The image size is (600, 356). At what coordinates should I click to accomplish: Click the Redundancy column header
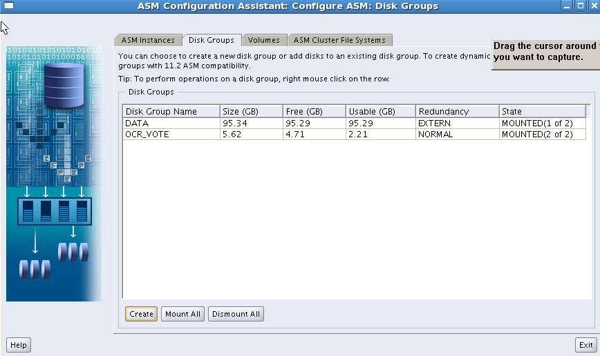click(458, 111)
